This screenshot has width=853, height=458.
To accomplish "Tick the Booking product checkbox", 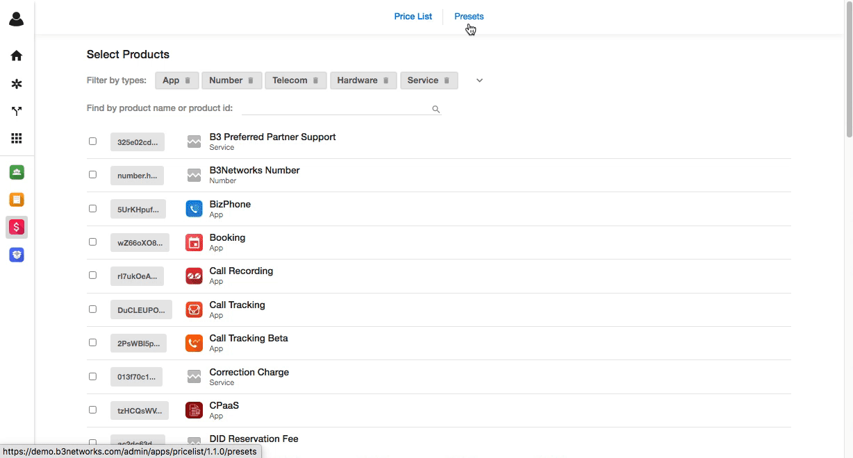I will coord(92,241).
